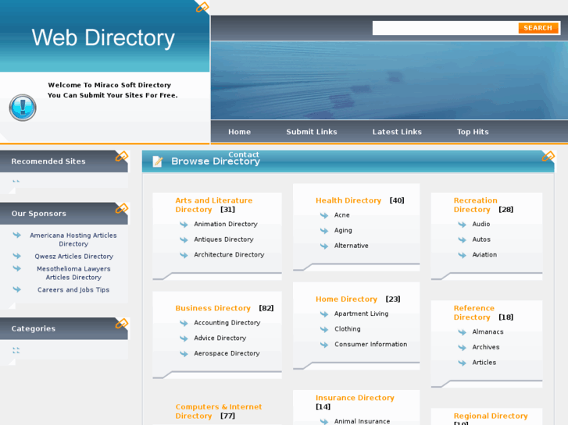Click the arrow bullet beside Autos

click(463, 240)
